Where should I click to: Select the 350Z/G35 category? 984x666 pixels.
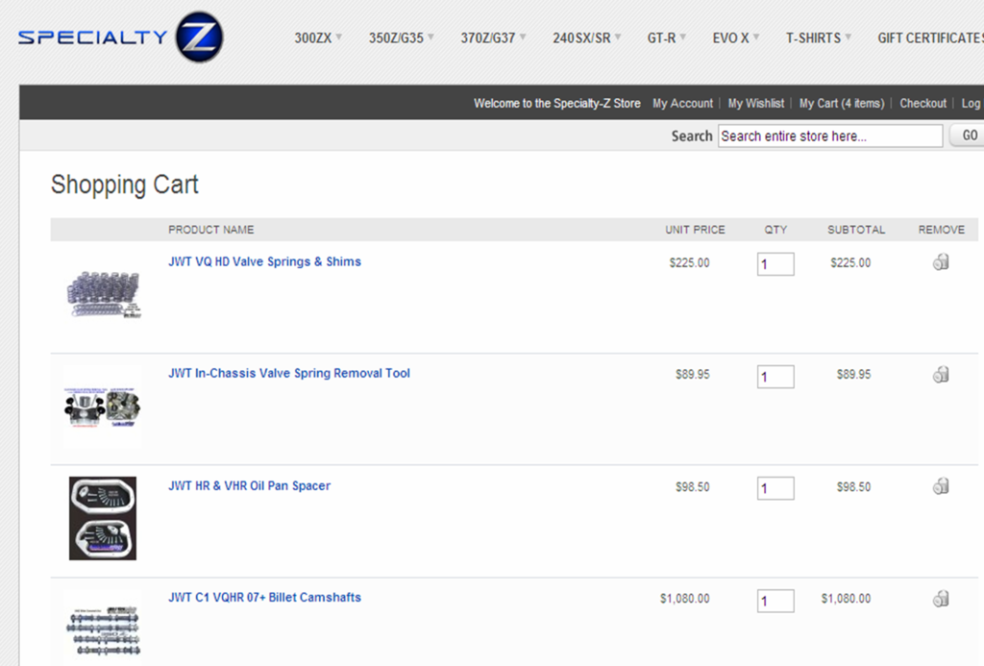point(396,37)
